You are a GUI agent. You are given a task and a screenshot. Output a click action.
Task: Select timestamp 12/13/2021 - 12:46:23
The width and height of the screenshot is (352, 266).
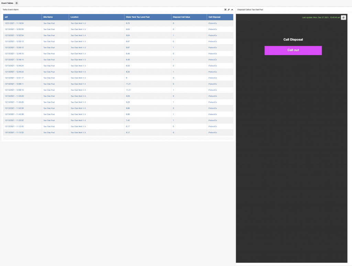[x=14, y=72]
